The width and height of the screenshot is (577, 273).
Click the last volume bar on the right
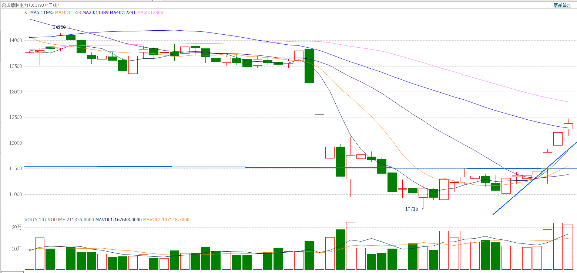568,247
